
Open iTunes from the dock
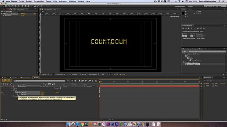point(104,124)
